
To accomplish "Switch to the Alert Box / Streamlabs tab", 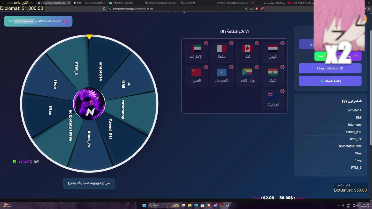I will point(125,3).
